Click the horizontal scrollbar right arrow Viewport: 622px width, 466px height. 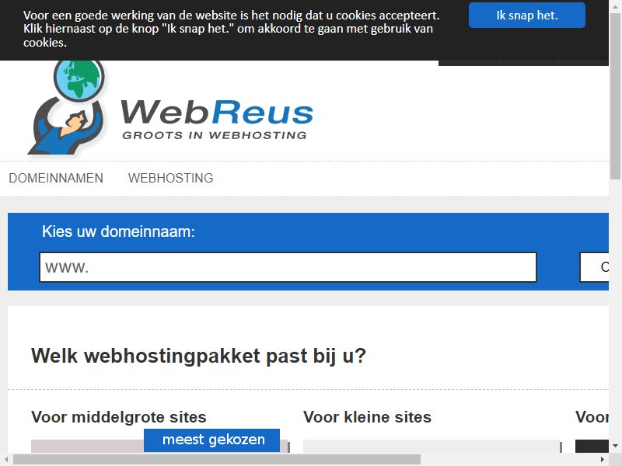(x=603, y=460)
